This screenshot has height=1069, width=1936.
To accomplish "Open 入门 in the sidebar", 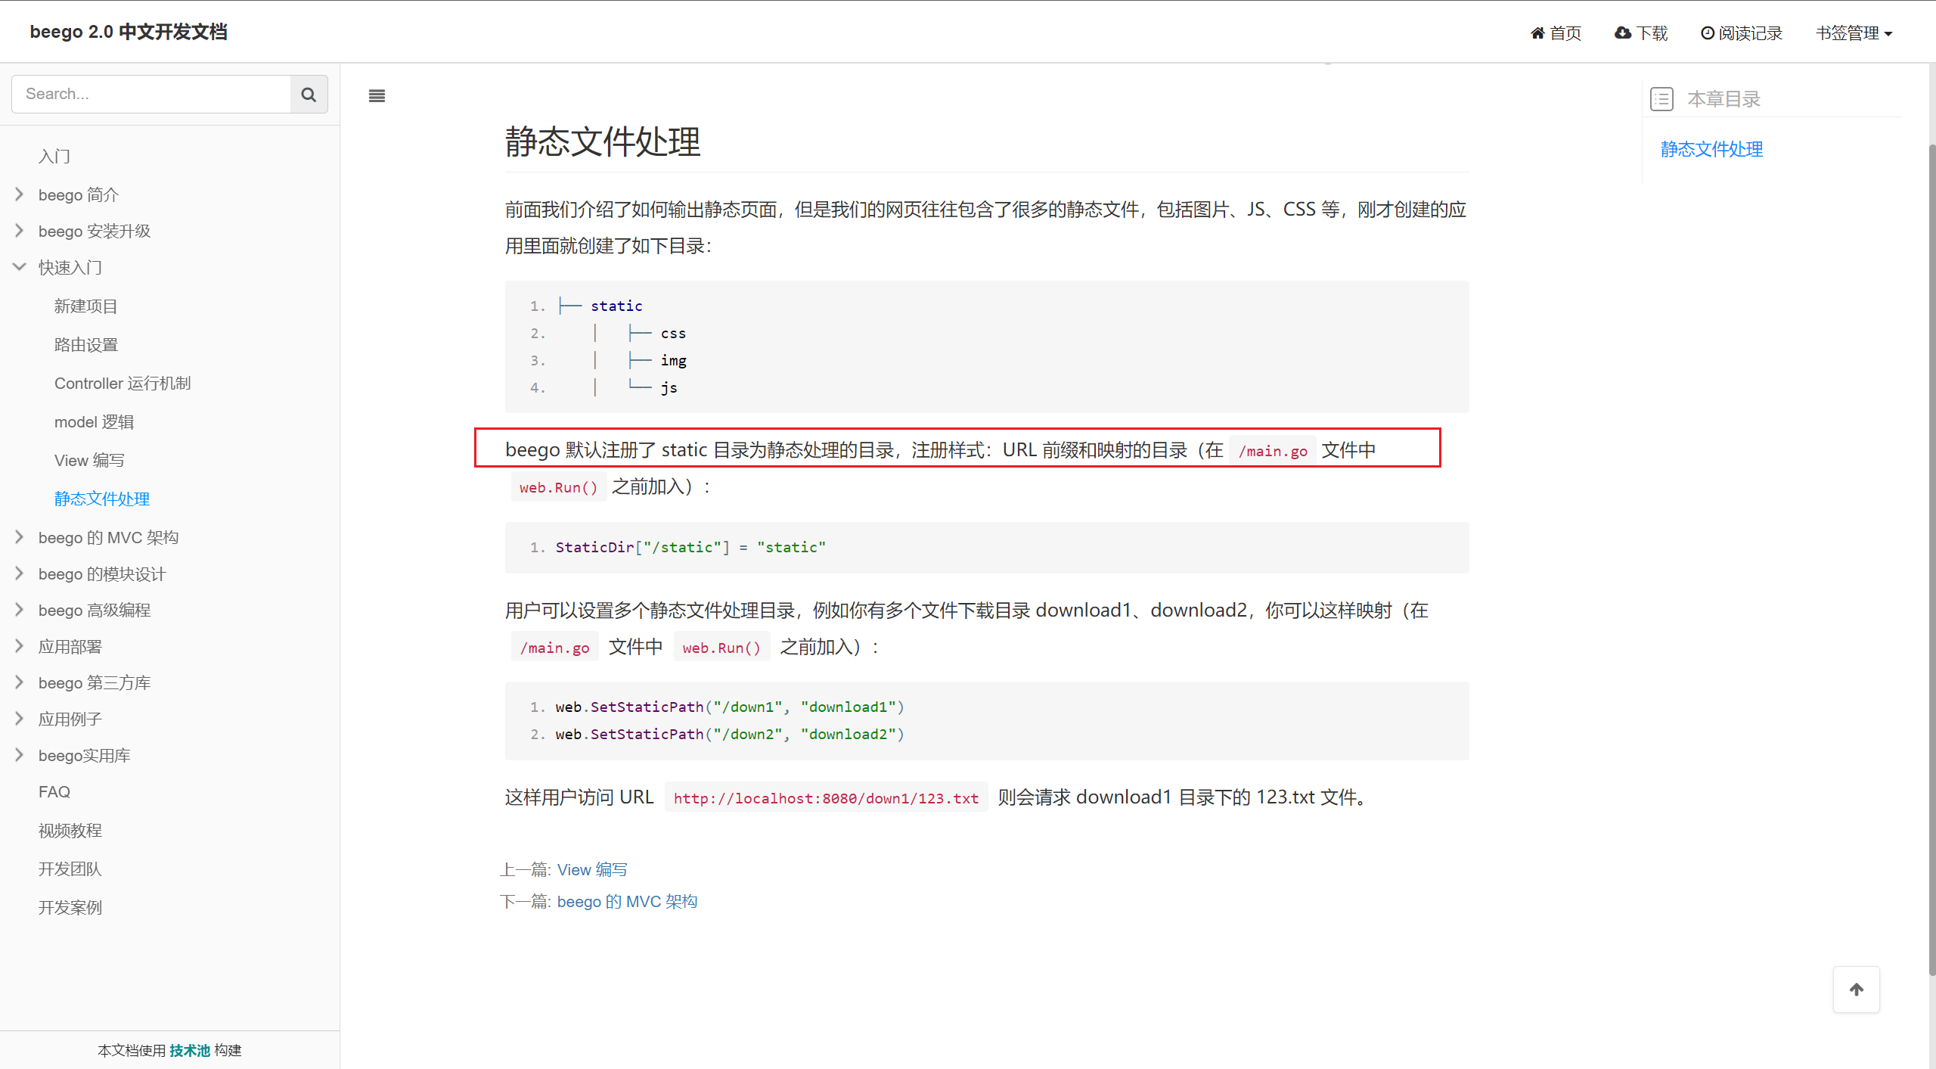I will point(54,157).
